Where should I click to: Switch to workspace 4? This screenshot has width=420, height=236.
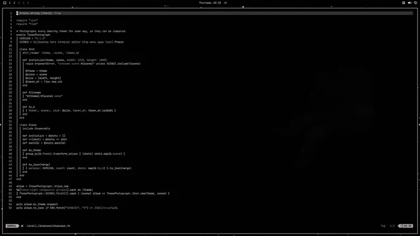click(x=24, y=3)
